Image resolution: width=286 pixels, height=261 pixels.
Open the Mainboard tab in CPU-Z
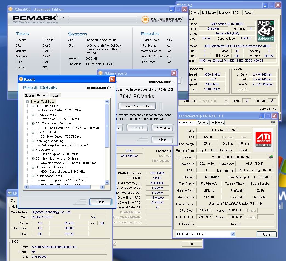pyautogui.click(x=209, y=13)
